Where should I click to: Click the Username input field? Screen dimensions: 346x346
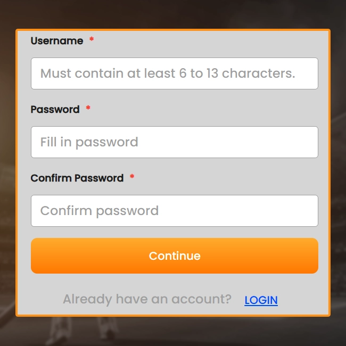click(174, 73)
